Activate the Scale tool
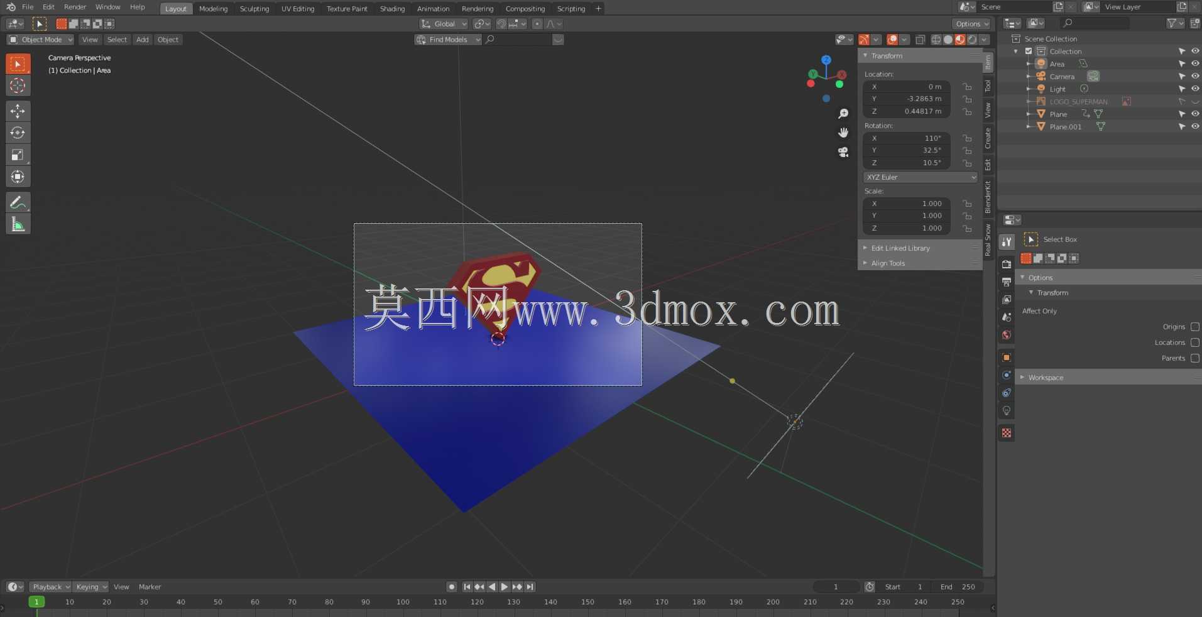The height and width of the screenshot is (617, 1202). pyautogui.click(x=18, y=155)
